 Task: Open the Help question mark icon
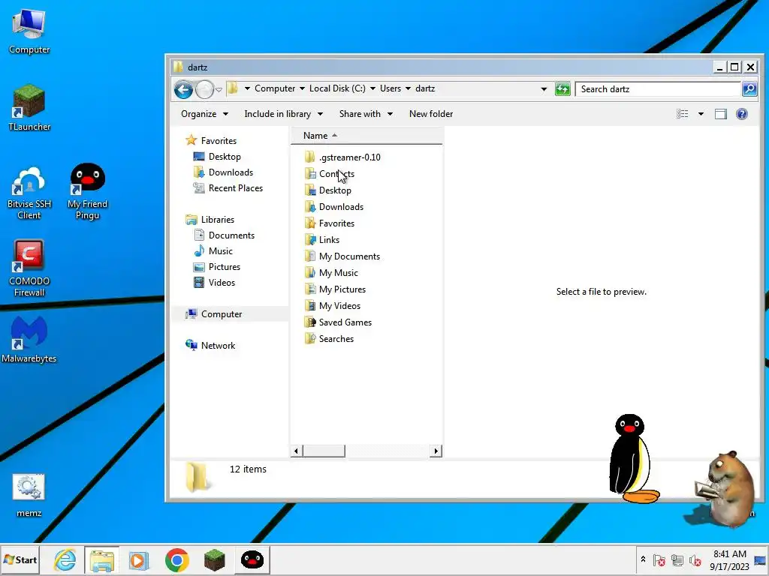[x=741, y=114]
